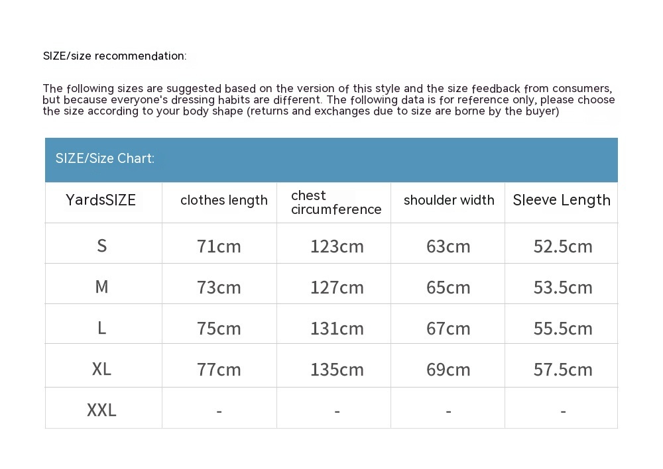Select the YardsSIZE column header
Screen dimensions: 663x469
coord(101,201)
